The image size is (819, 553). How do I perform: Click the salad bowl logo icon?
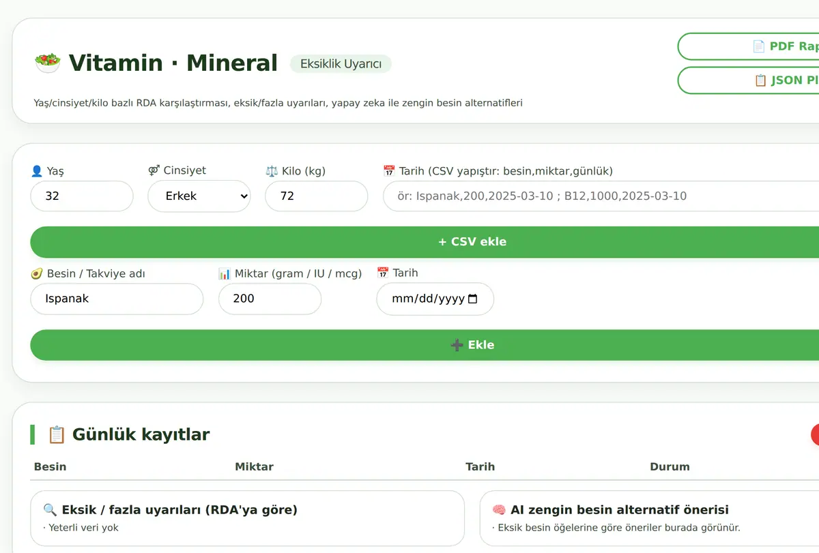(47, 63)
